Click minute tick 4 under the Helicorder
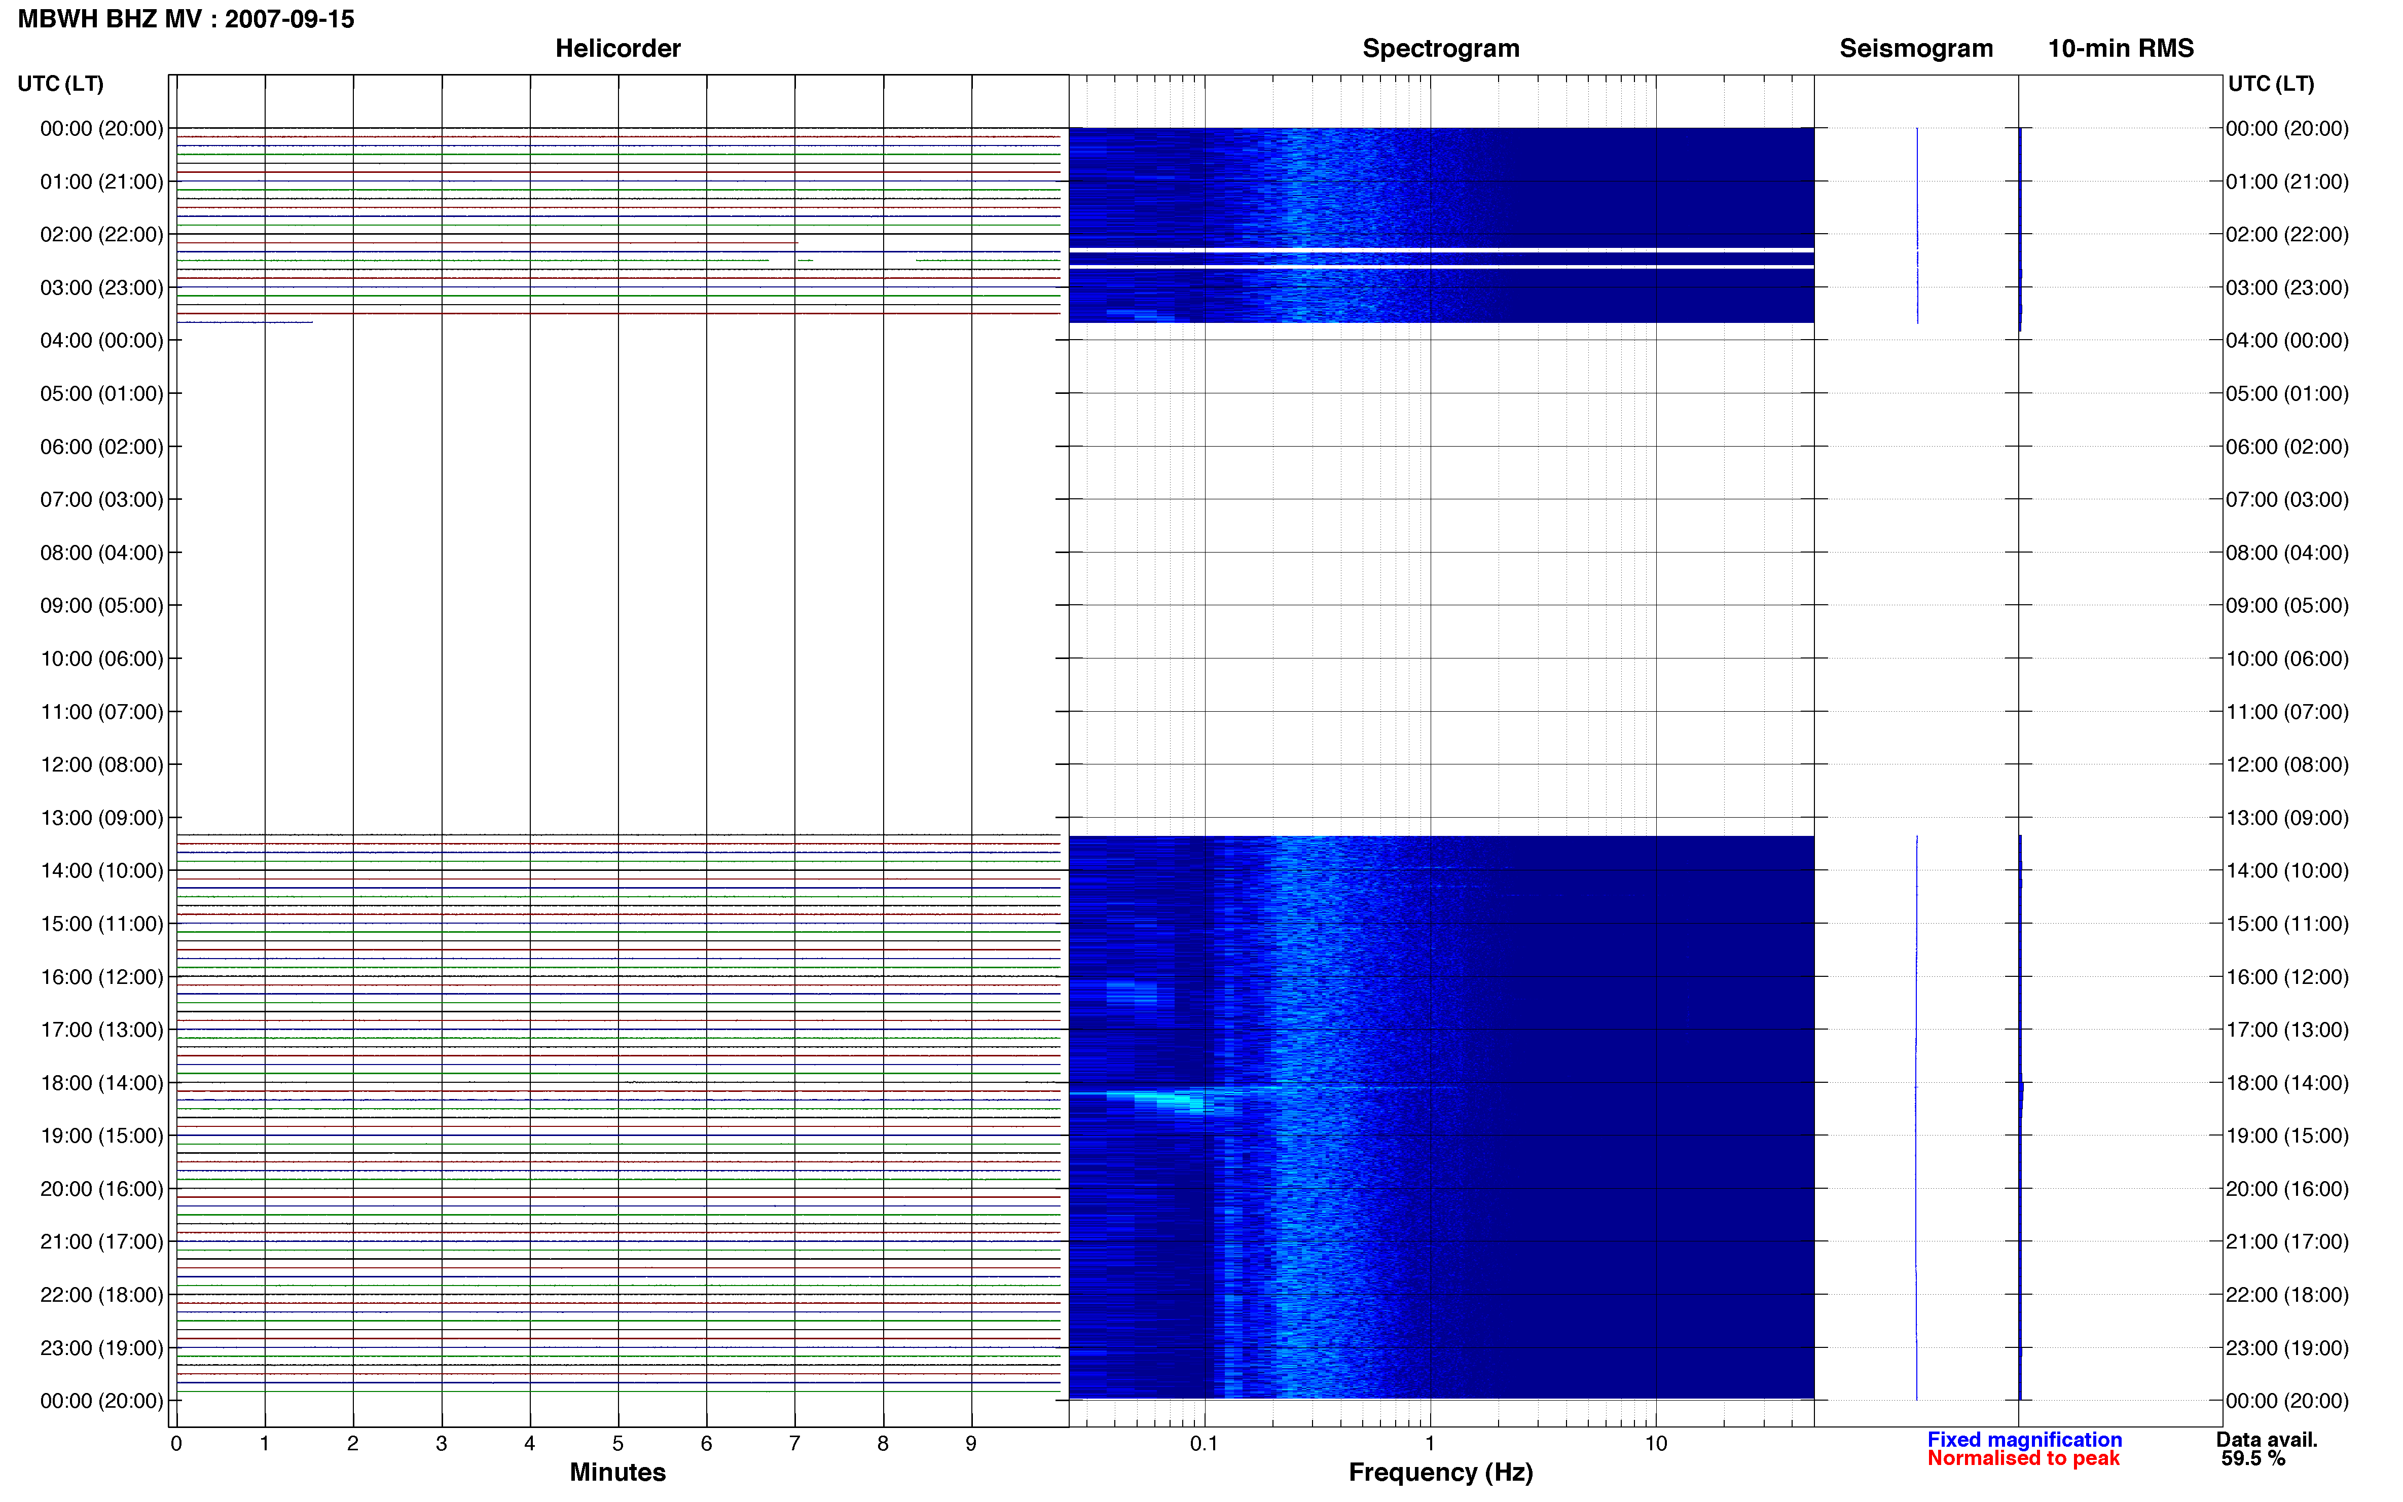 [x=529, y=1443]
